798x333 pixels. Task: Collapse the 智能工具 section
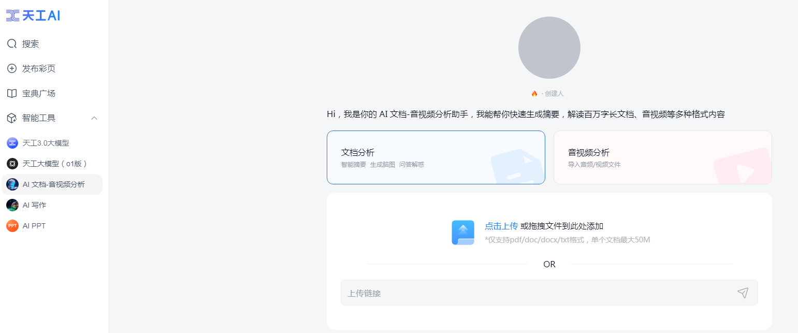(94, 118)
